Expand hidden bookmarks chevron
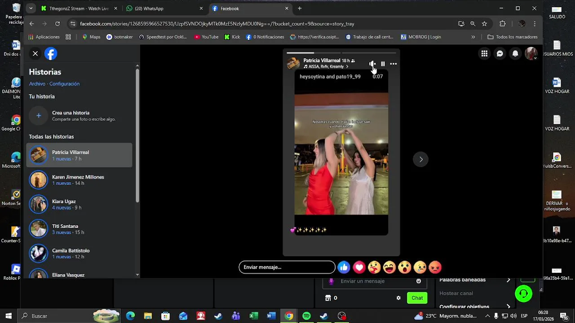The width and height of the screenshot is (575, 323). coord(473,37)
